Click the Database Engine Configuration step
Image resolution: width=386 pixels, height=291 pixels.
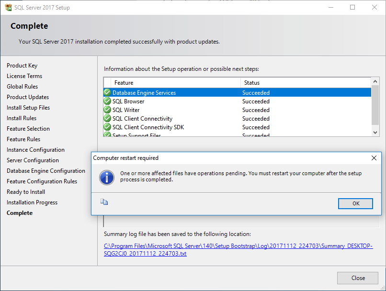tap(46, 171)
